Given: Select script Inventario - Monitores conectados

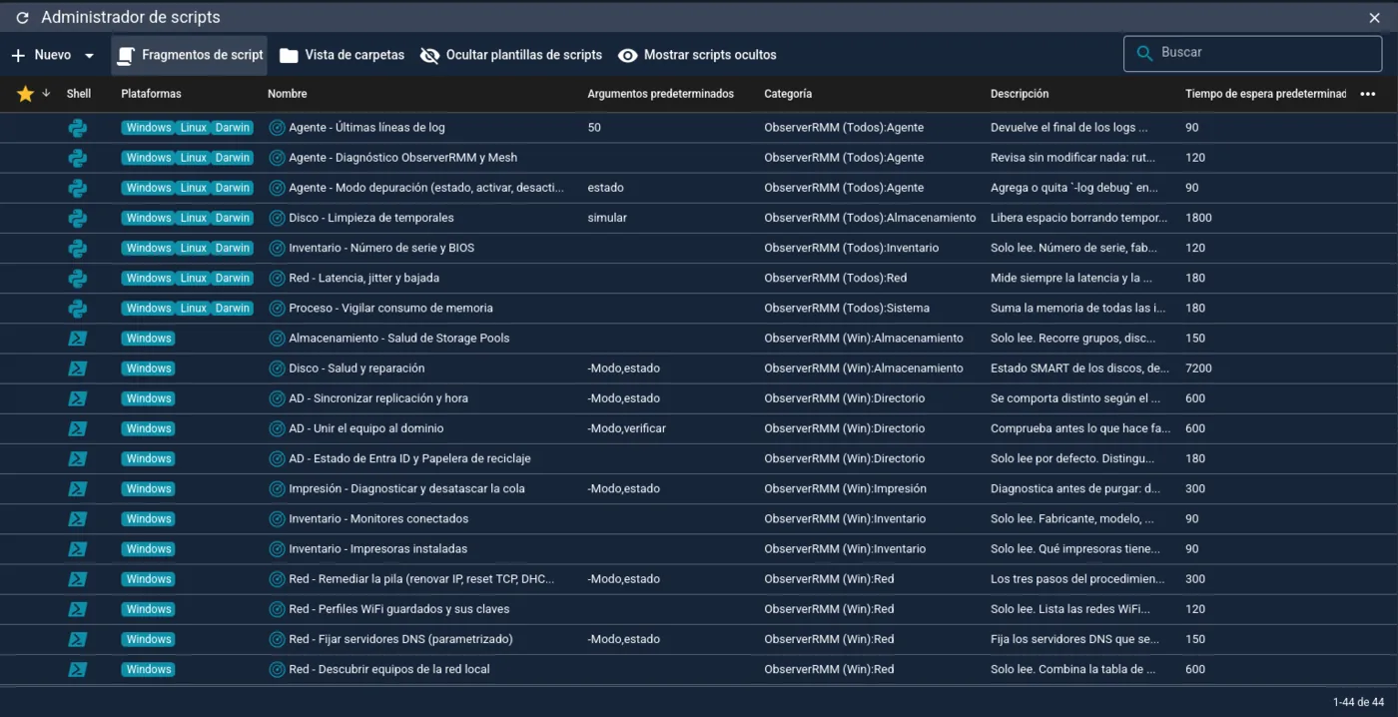Looking at the screenshot, I should point(378,519).
